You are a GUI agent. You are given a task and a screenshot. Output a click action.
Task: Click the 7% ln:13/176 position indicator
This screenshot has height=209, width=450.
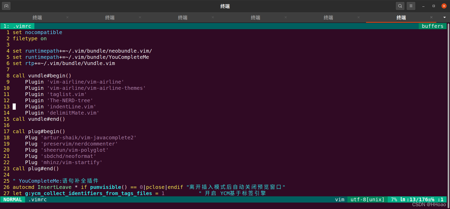[x=417, y=199]
